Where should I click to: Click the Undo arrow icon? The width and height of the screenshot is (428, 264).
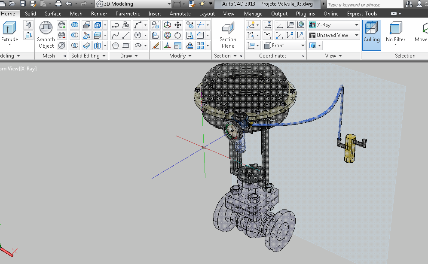(x=69, y=4)
